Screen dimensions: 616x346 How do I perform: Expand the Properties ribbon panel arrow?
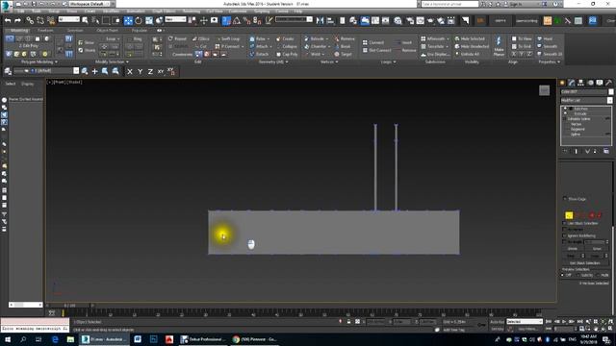coord(558,62)
